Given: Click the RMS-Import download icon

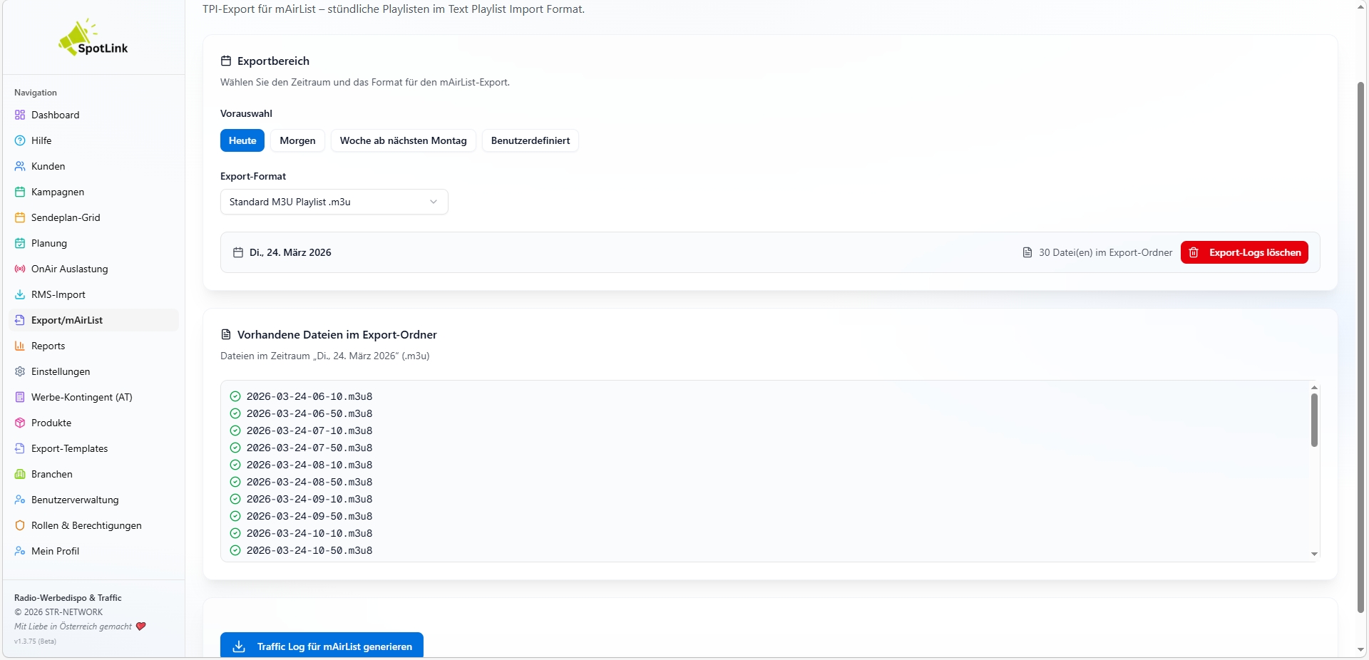Looking at the screenshot, I should pyautogui.click(x=20, y=294).
